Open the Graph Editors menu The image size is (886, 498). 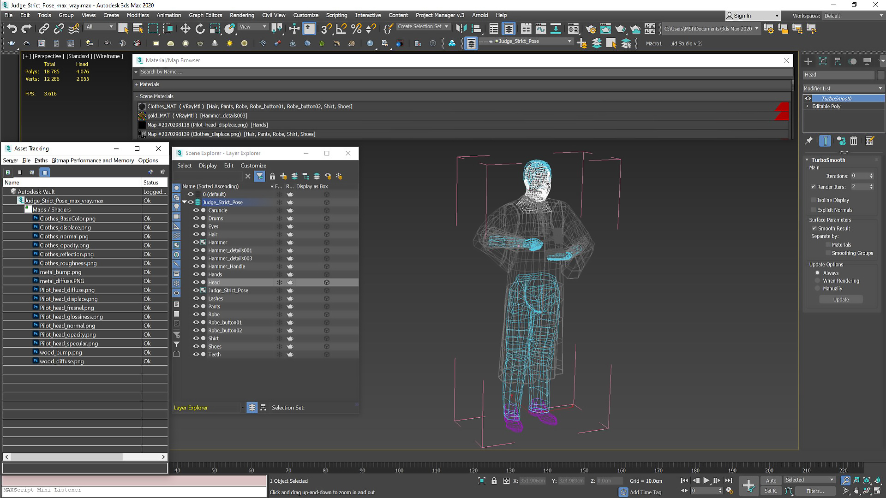click(x=205, y=15)
